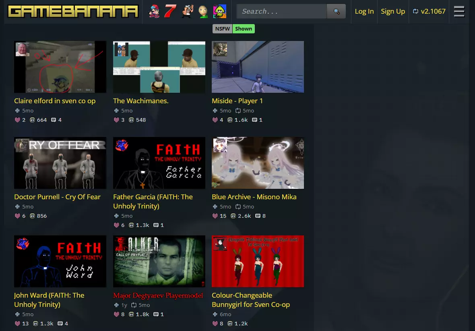Open the Misono Mika mod thumbnail
Screen dimensions: 475x331
coord(258,163)
